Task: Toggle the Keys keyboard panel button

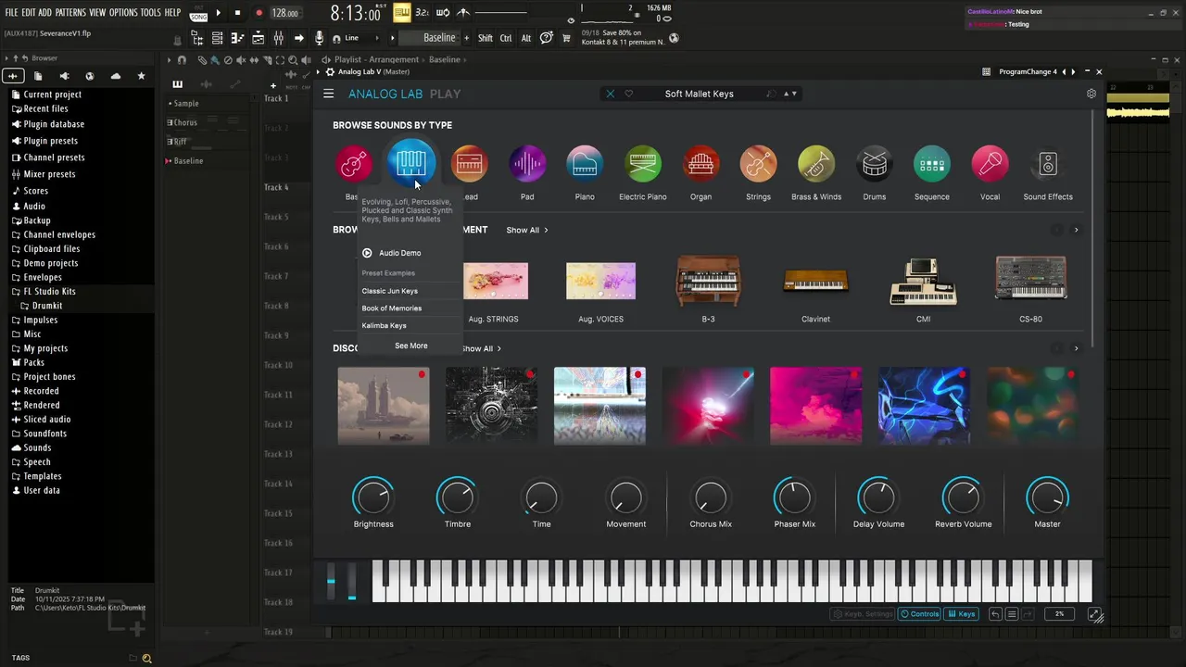Action: [961, 614]
